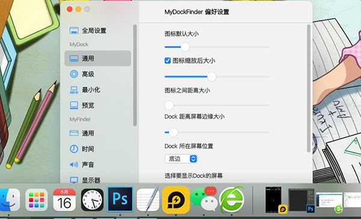Minimize preferences window with yellow button
Viewport: 361px width, 219px height.
pos(78,9)
